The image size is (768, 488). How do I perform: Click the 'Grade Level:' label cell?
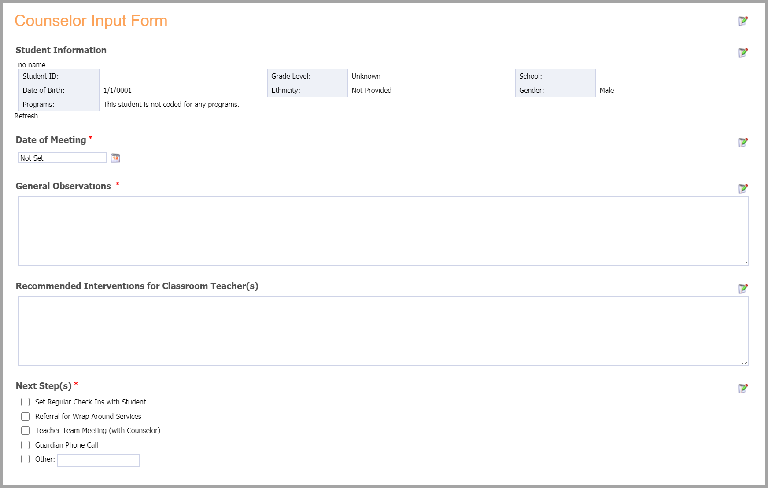307,76
